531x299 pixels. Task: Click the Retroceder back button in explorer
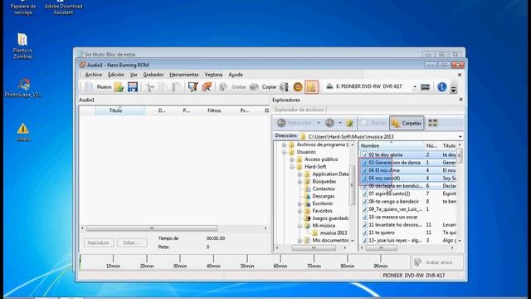(x=295, y=123)
